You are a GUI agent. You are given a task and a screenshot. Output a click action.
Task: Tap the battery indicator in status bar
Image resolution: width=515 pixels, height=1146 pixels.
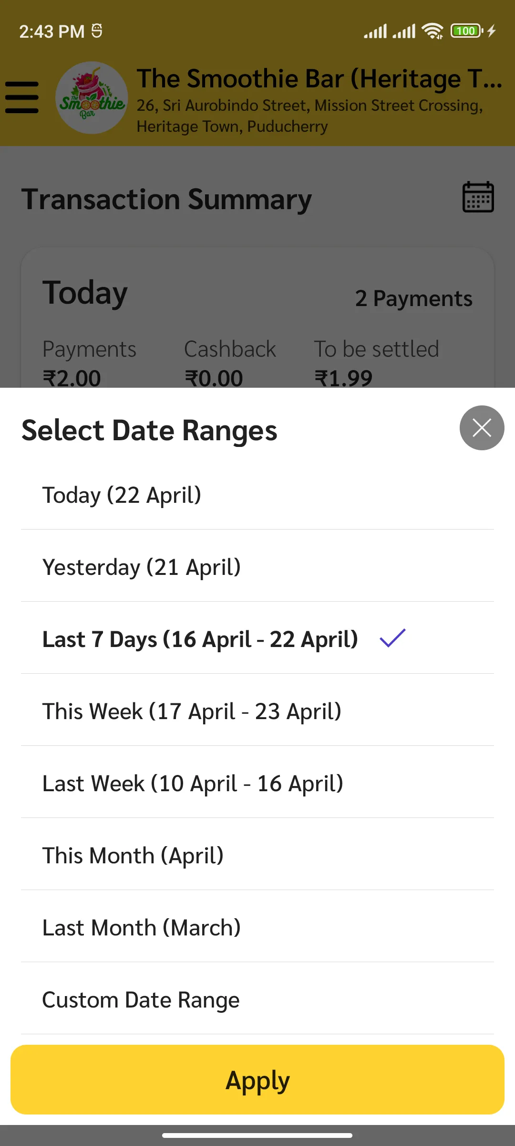467,31
